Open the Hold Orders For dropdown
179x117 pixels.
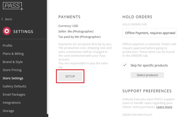tap(149, 33)
